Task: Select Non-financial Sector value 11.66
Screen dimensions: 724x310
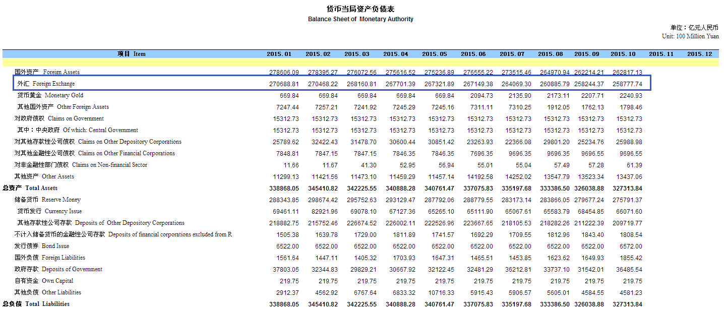Action: coord(291,165)
